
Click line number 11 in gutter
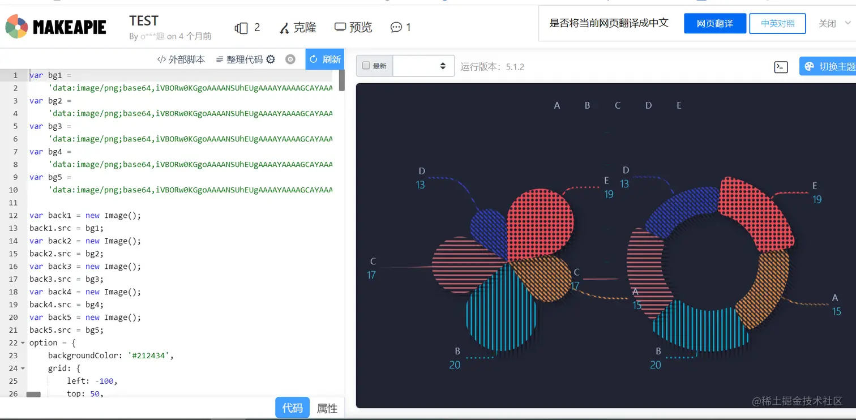coord(14,203)
